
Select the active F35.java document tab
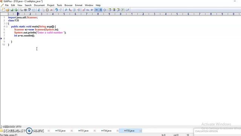[130, 131]
